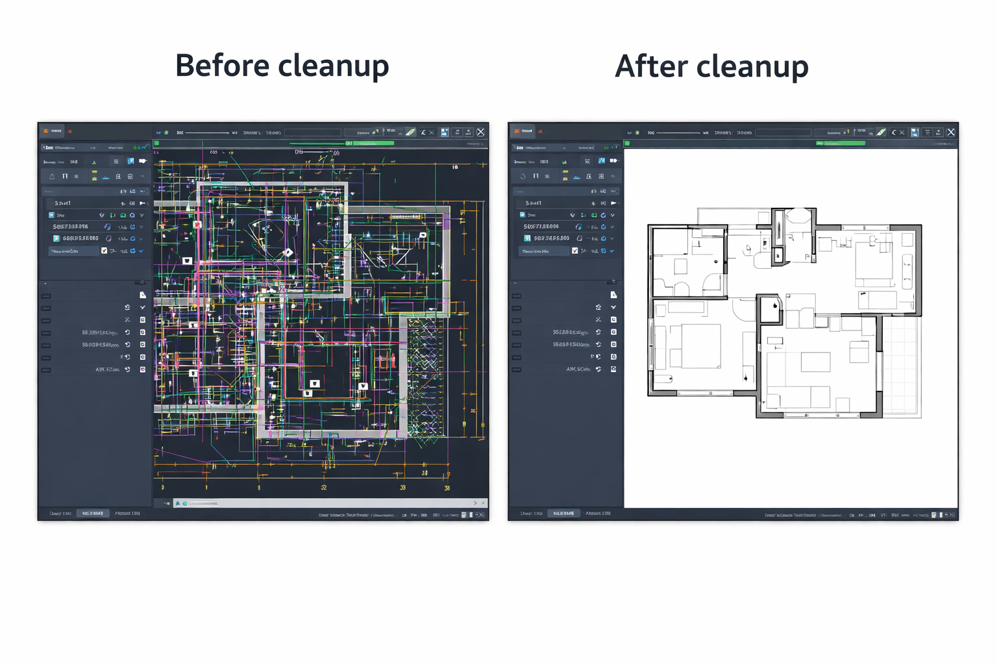Toggle the checkbox on the bottom sidebar layer row
The height and width of the screenshot is (665, 997).
[x=105, y=250]
